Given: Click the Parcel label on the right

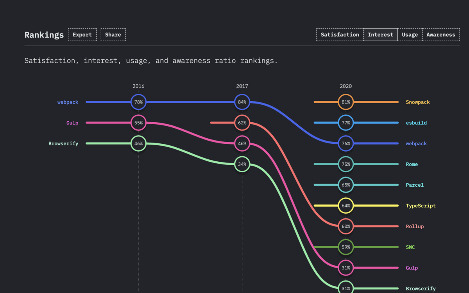Looking at the screenshot, I should click(415, 185).
